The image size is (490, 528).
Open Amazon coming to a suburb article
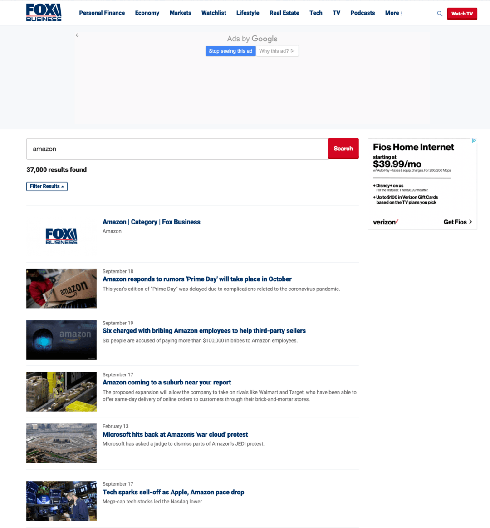(x=167, y=383)
